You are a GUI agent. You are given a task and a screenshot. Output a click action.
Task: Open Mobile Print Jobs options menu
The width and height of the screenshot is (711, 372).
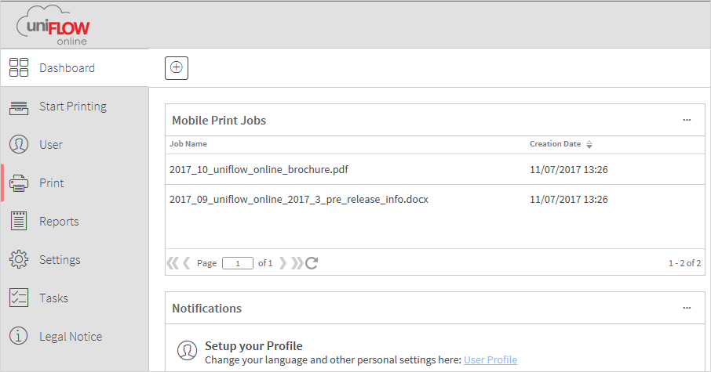[x=687, y=120]
